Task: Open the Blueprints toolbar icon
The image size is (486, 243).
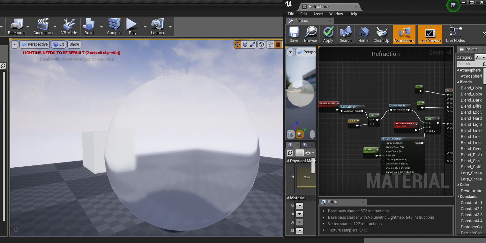Action: [18, 27]
